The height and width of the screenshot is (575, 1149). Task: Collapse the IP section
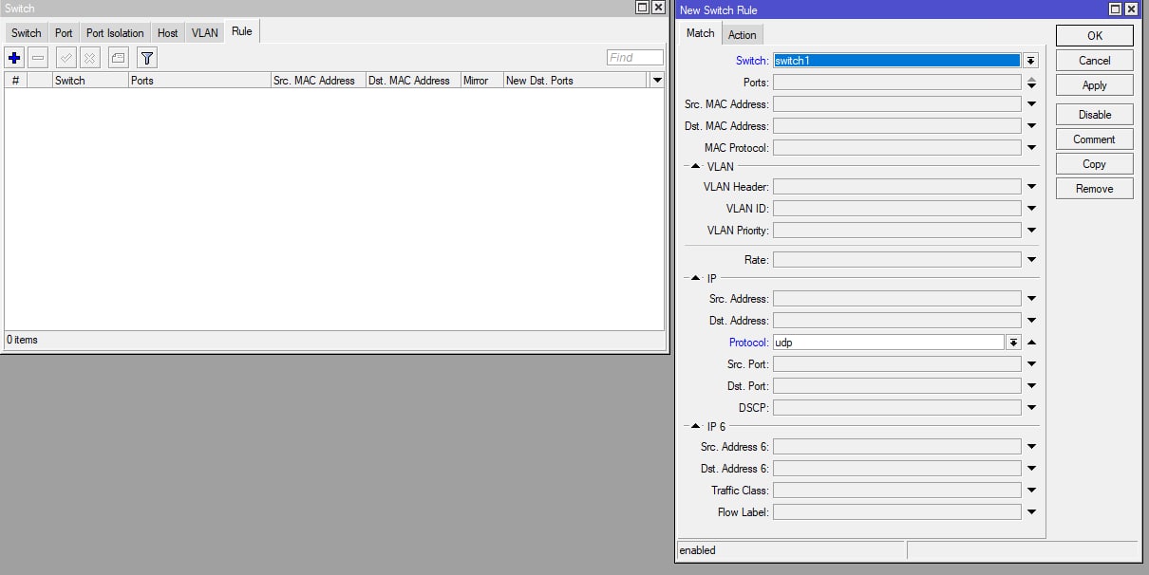[695, 279]
